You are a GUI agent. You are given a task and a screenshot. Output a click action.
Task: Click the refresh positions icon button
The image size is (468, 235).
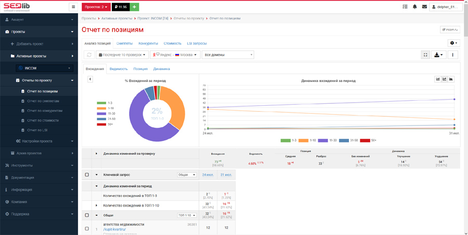tap(89, 55)
